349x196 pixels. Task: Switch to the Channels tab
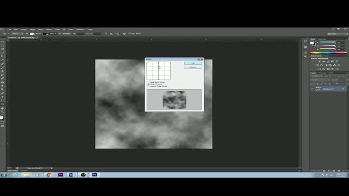pos(322,73)
